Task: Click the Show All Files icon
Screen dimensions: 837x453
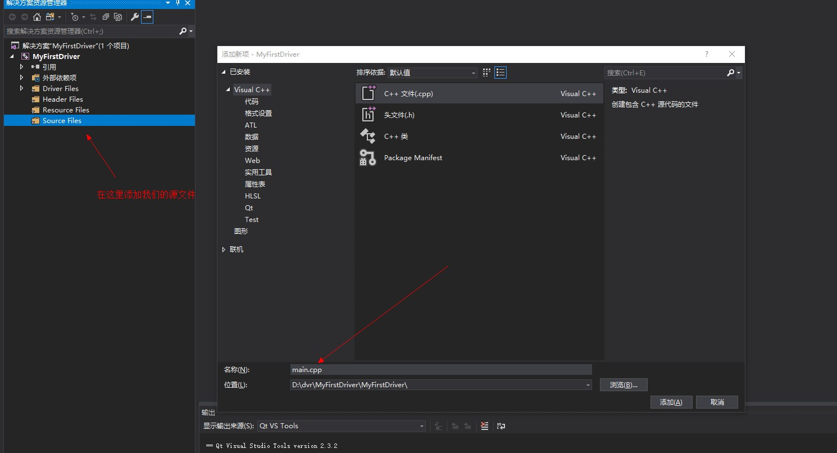Action: [118, 17]
